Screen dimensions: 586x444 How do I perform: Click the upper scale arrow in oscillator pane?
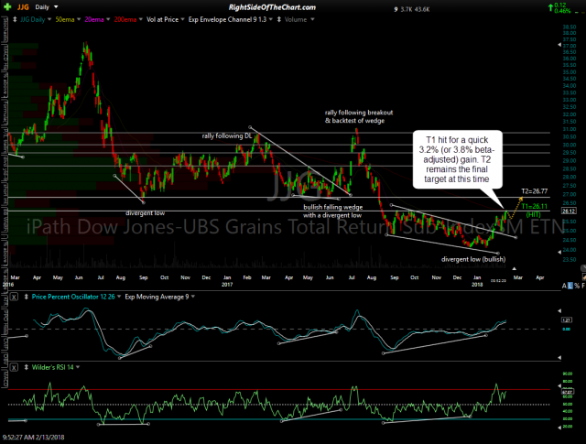pos(559,311)
